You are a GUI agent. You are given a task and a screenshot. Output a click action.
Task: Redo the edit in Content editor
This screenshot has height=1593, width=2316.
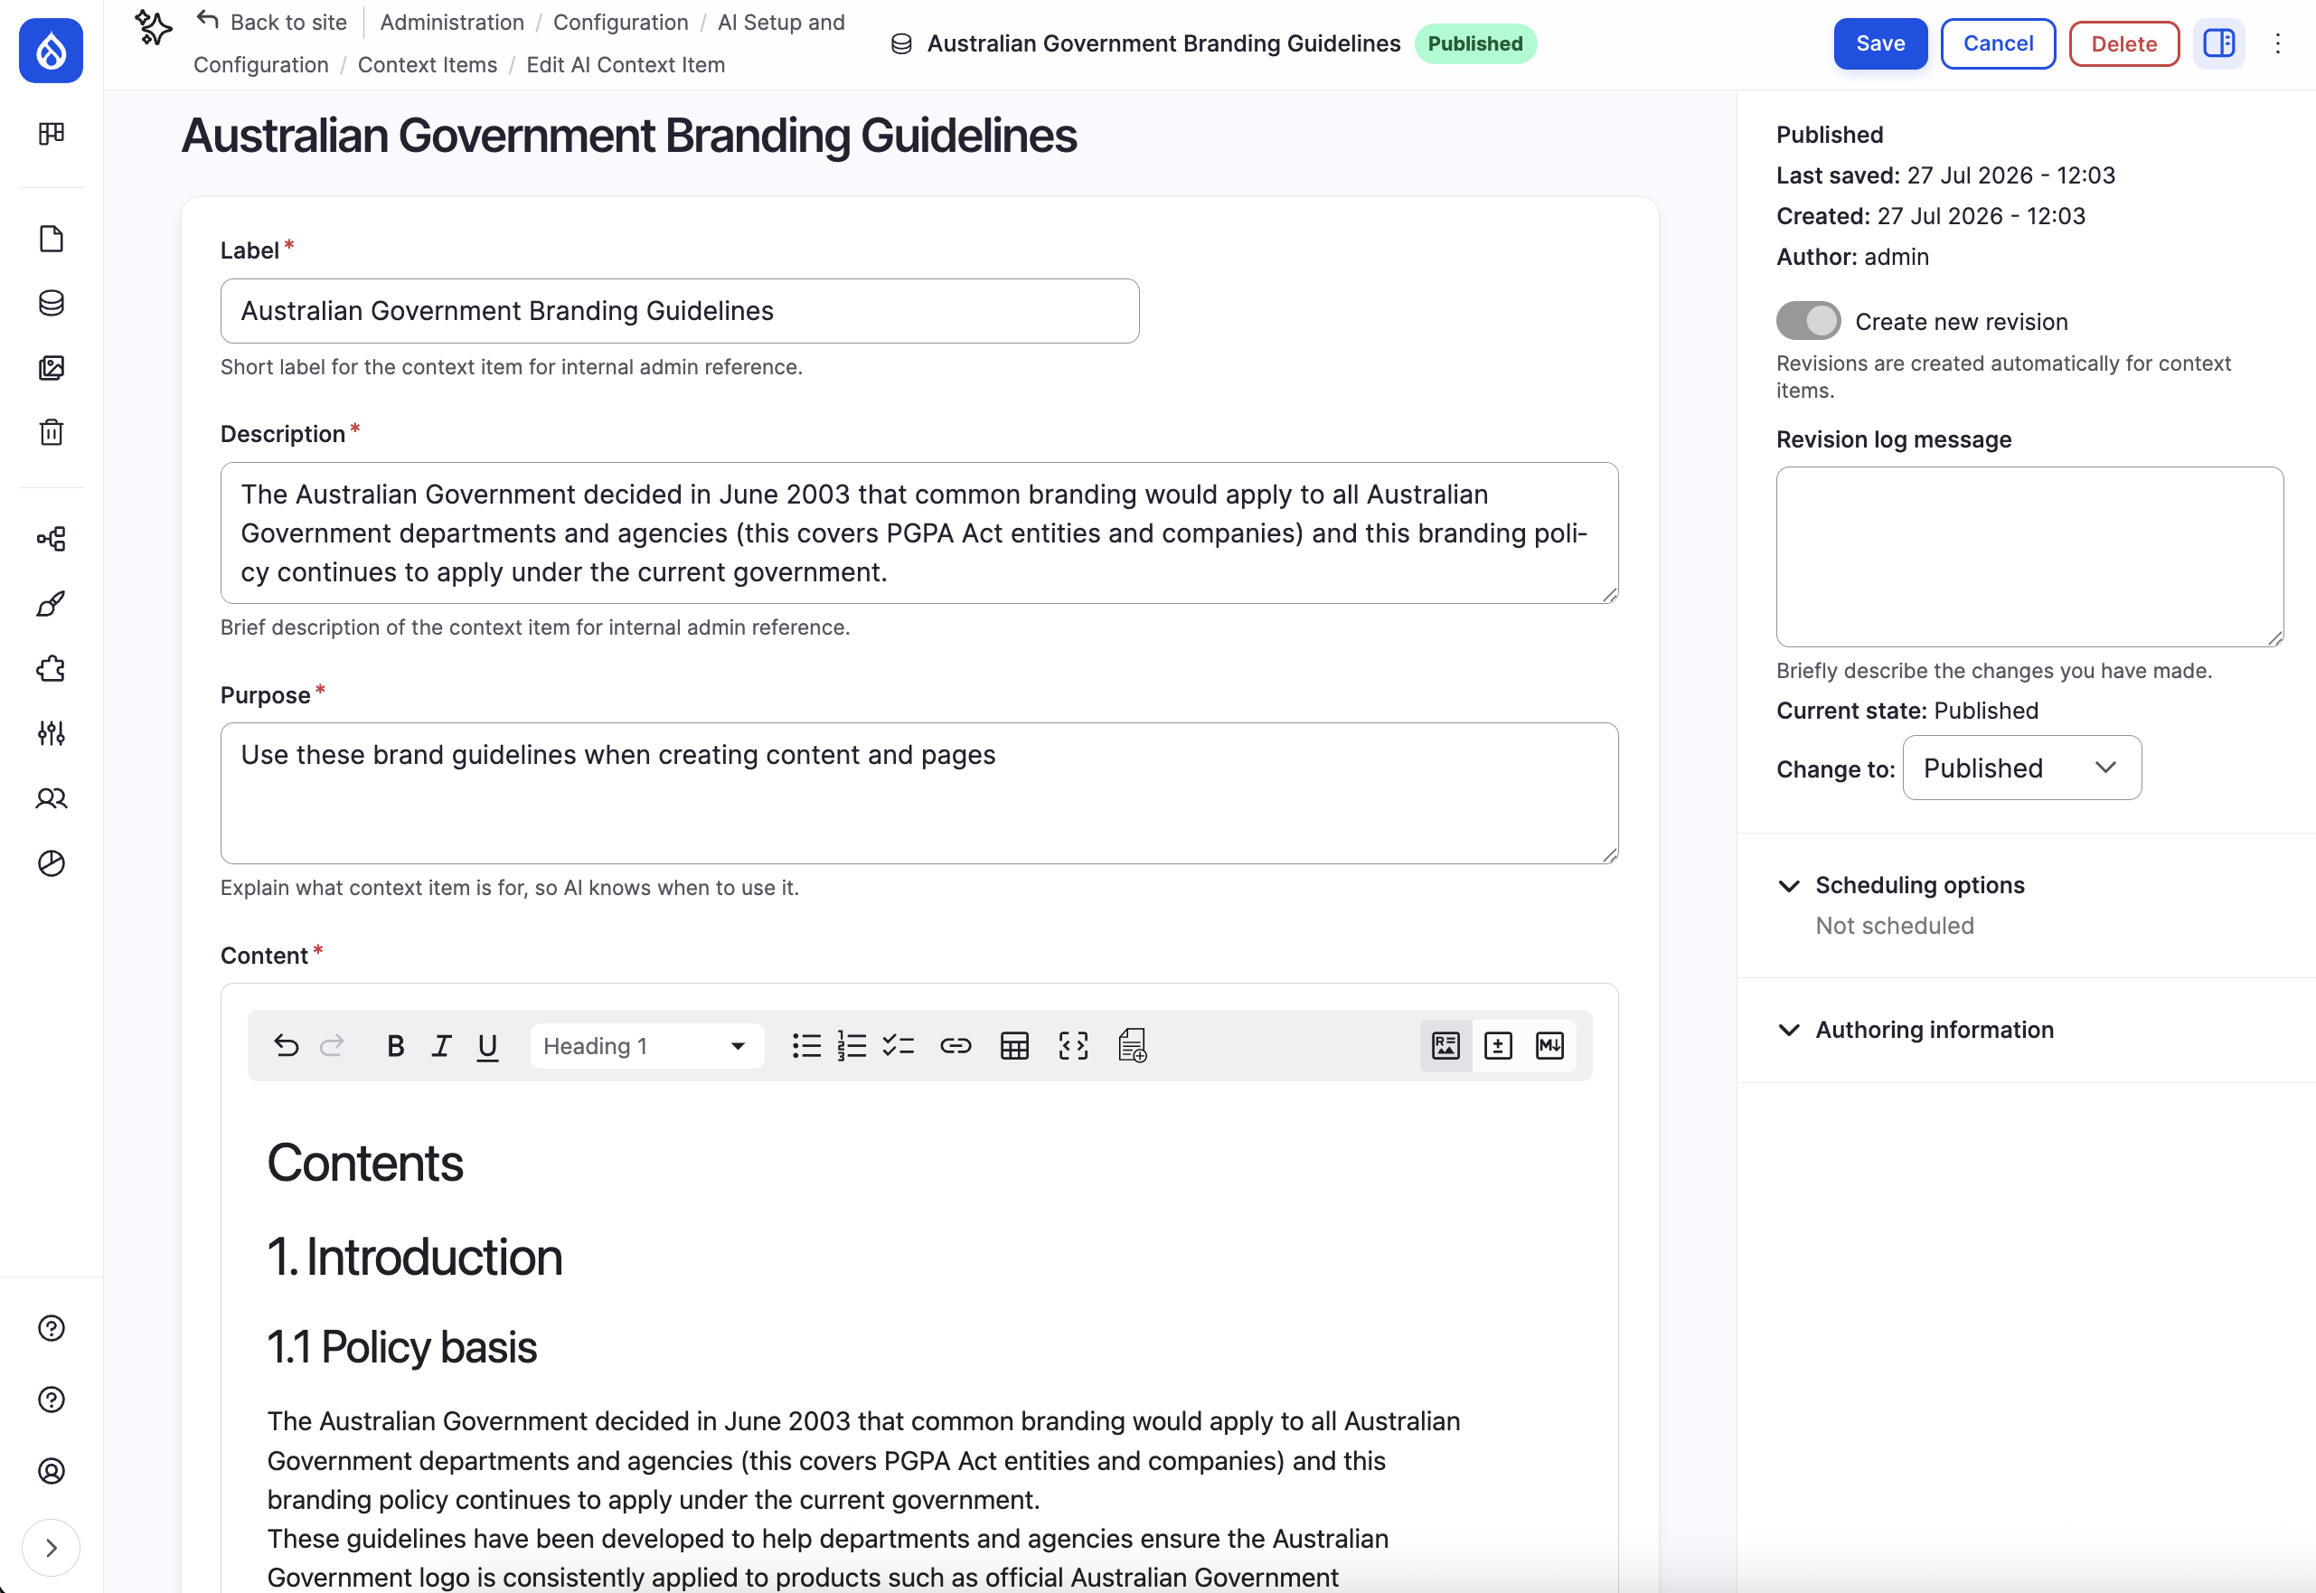click(x=331, y=1045)
